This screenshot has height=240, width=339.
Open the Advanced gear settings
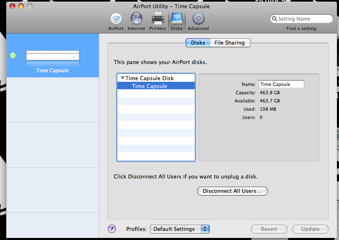click(x=198, y=21)
